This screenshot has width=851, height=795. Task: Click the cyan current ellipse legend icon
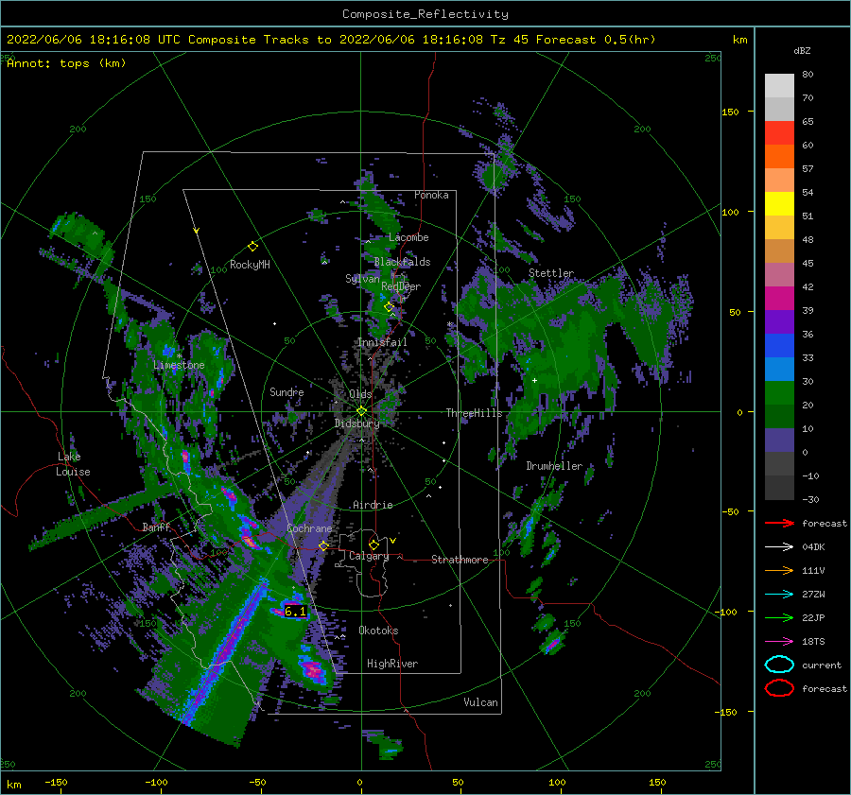click(779, 665)
